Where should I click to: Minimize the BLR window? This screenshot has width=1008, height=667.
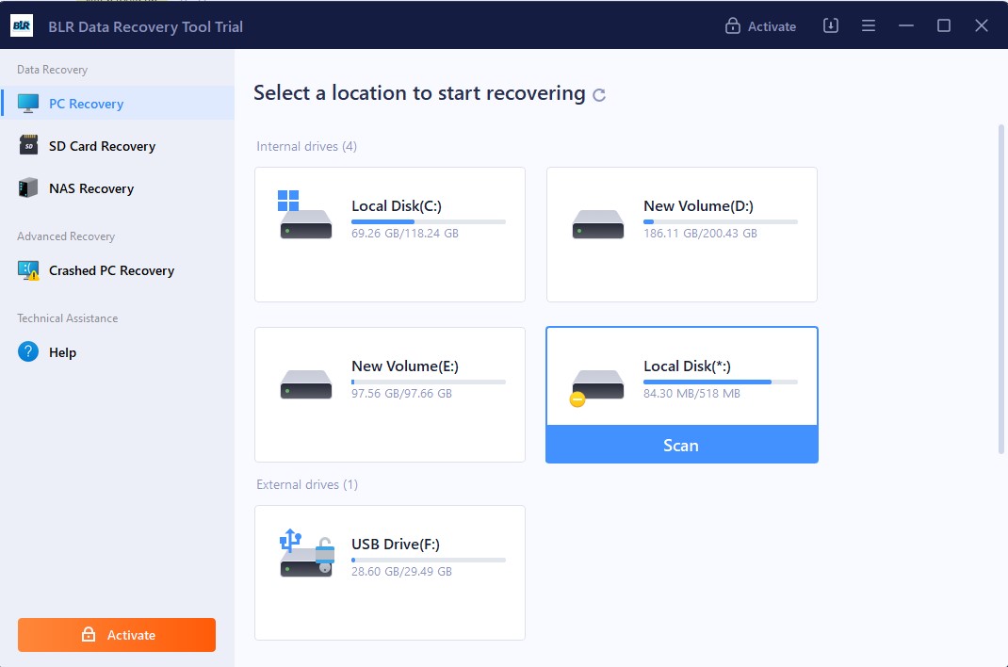pos(906,25)
